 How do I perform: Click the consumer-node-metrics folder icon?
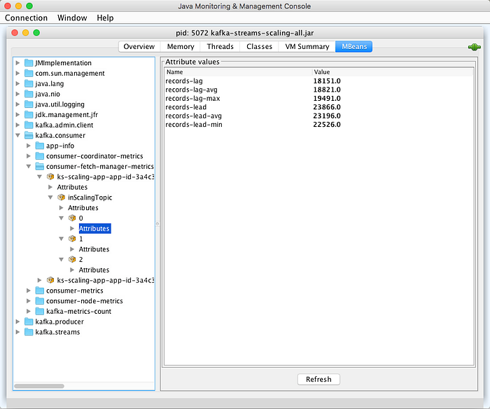click(40, 300)
